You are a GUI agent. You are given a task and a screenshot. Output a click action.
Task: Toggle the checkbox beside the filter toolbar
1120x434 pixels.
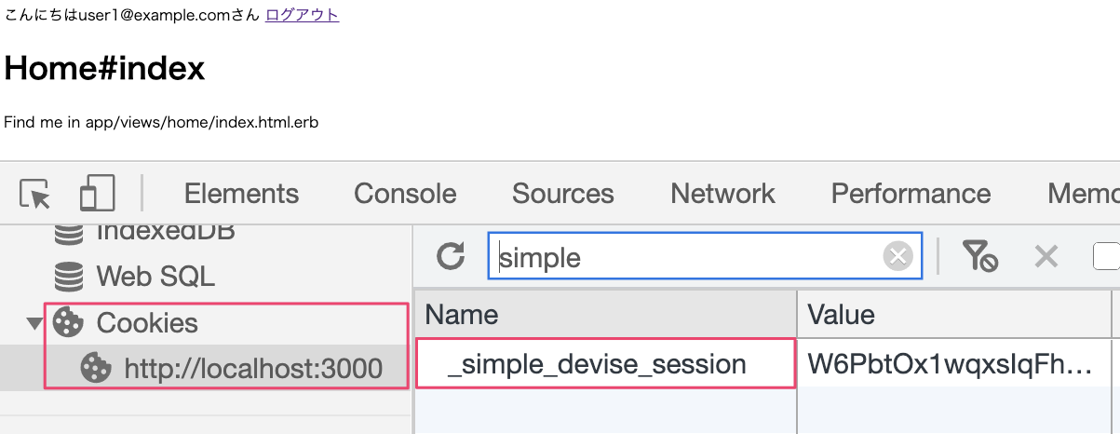point(1106,256)
